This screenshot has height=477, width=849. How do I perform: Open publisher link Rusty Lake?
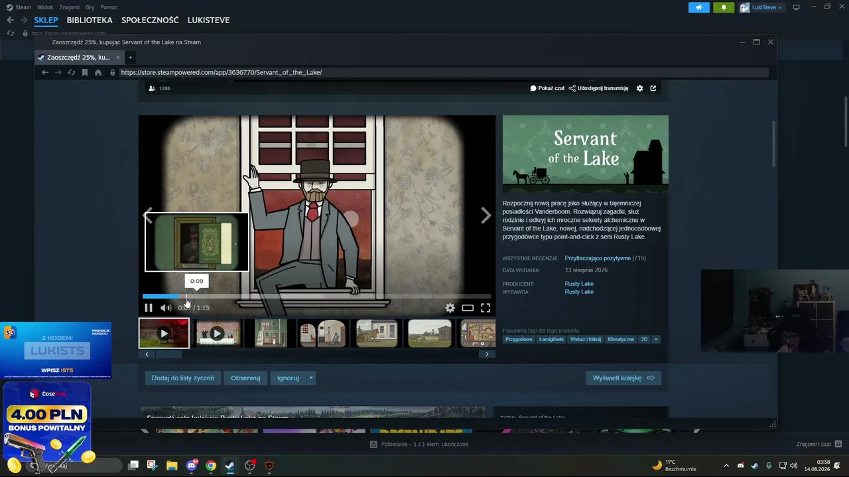pos(579,291)
